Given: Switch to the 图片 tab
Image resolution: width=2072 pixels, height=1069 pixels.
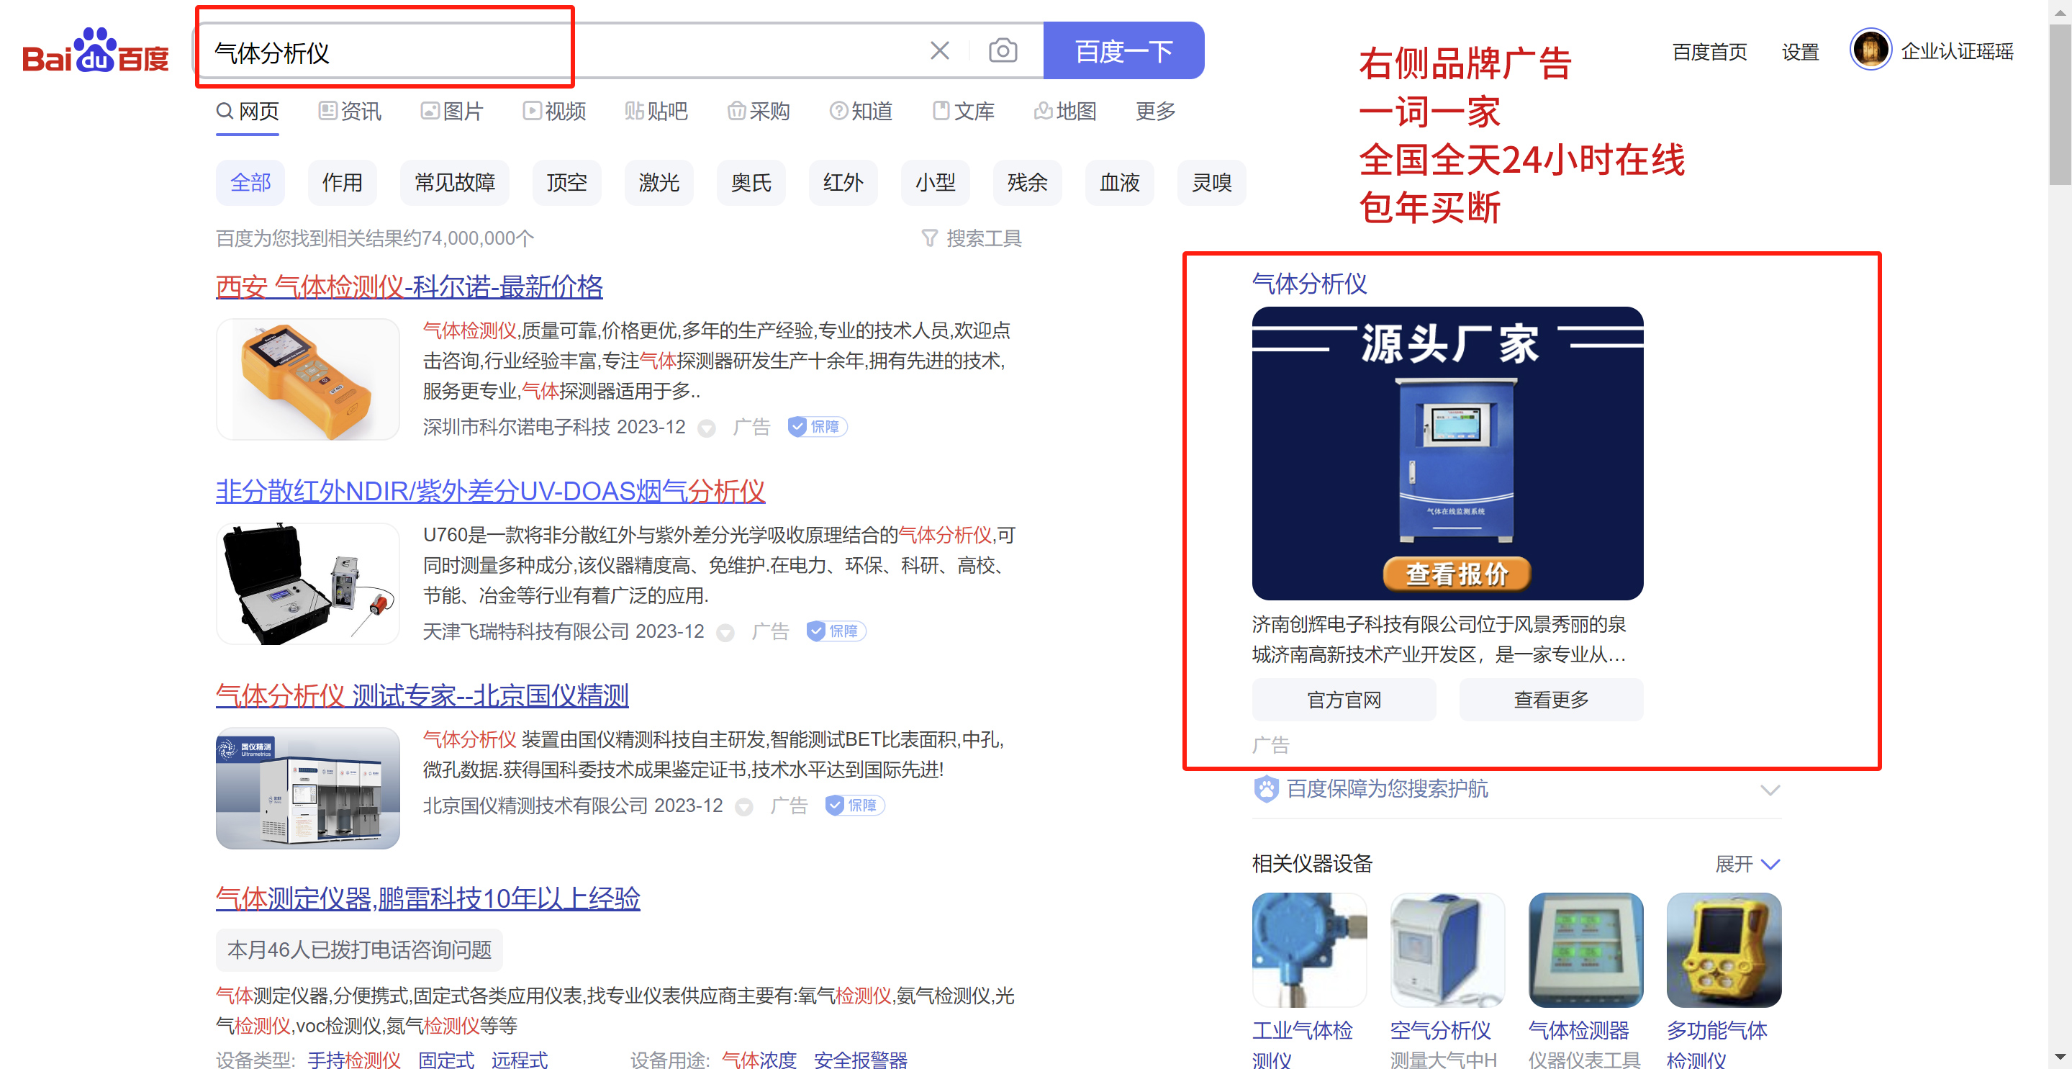Looking at the screenshot, I should tap(452, 111).
